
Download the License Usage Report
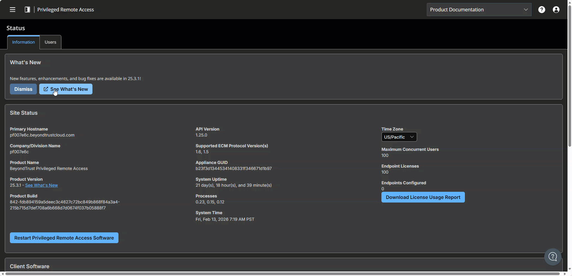click(423, 197)
